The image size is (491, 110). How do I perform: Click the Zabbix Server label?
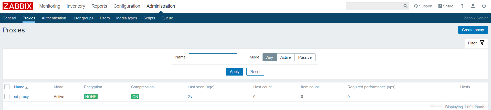pyautogui.click(x=476, y=18)
